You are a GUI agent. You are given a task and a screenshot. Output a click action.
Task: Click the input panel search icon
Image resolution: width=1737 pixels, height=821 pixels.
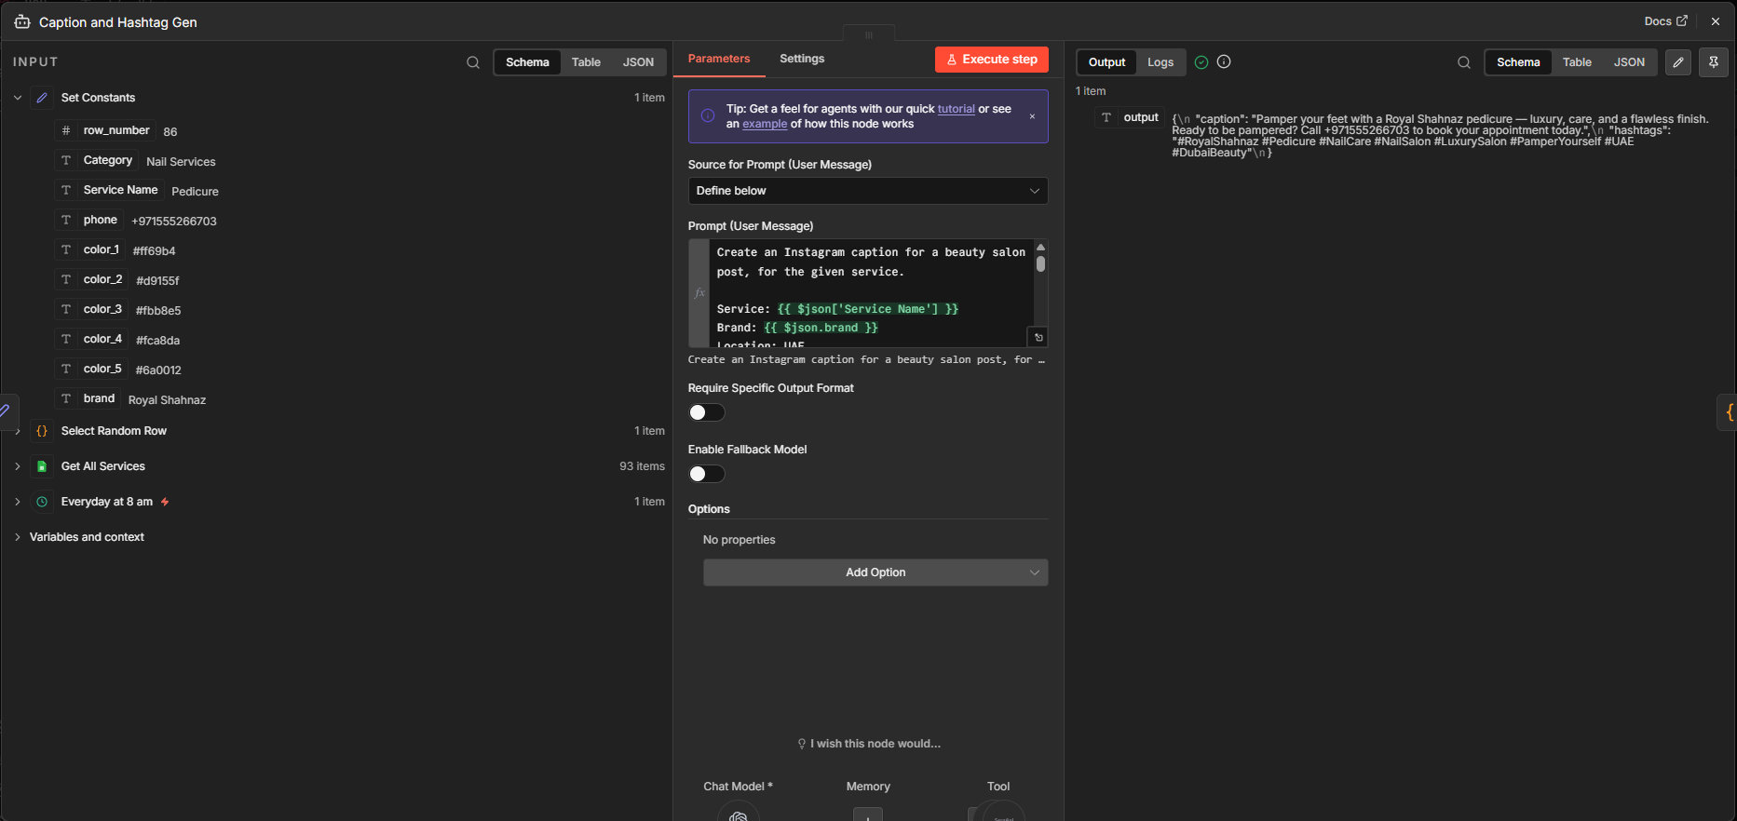tap(473, 62)
